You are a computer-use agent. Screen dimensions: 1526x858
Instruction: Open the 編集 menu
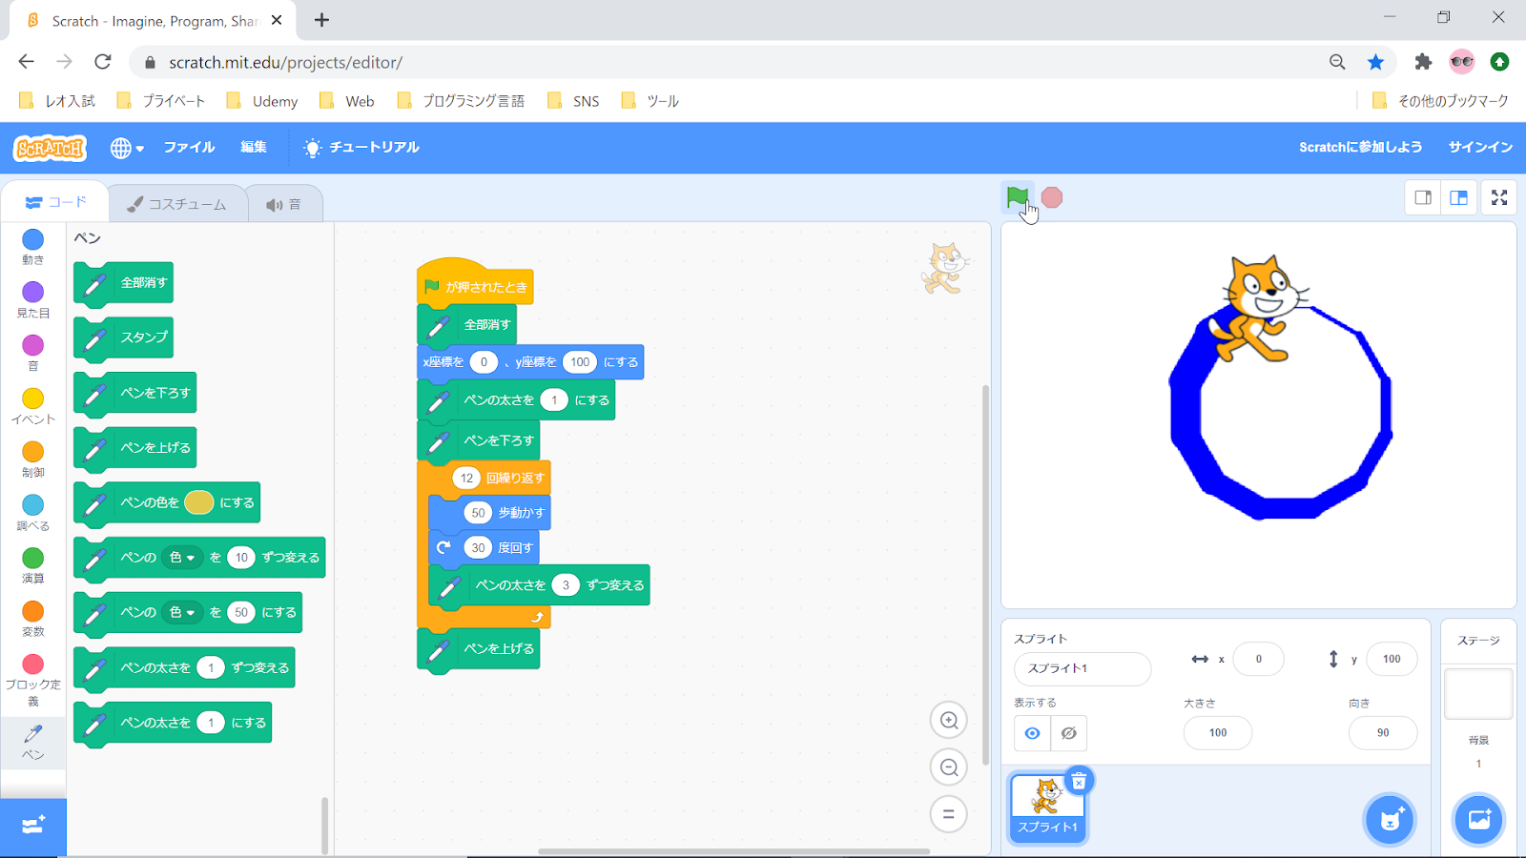click(x=254, y=148)
